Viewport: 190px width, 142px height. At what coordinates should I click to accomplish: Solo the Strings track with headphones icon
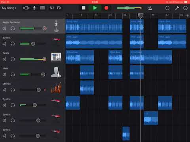click(13, 90)
